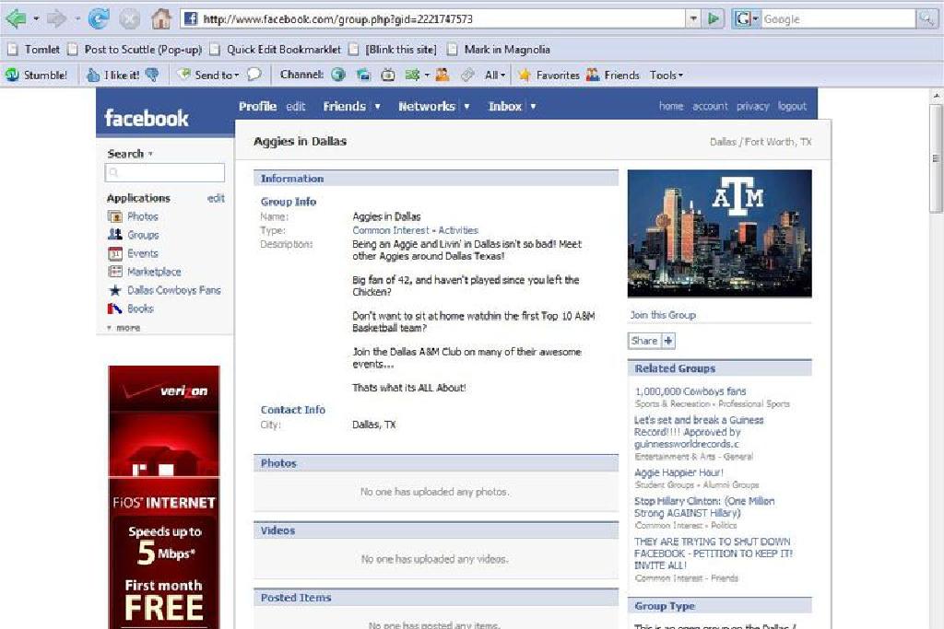
Task: Click the Dallas Cowboys star icon
Action: click(x=115, y=290)
